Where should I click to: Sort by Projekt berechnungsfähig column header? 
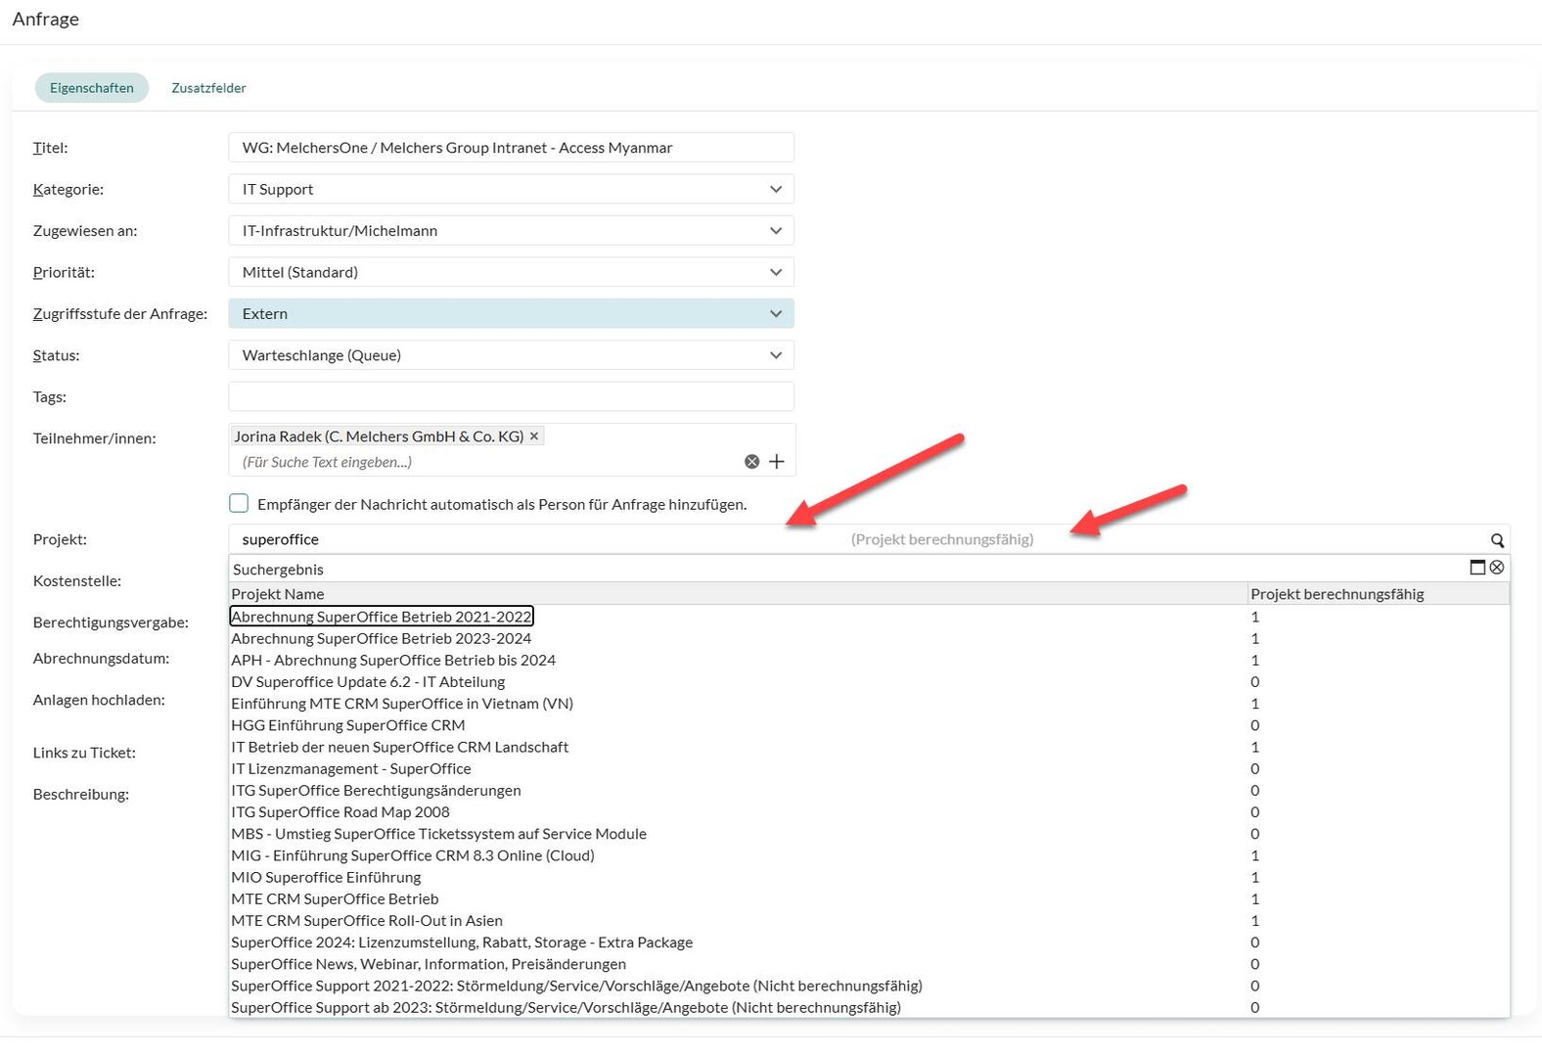1379,594
